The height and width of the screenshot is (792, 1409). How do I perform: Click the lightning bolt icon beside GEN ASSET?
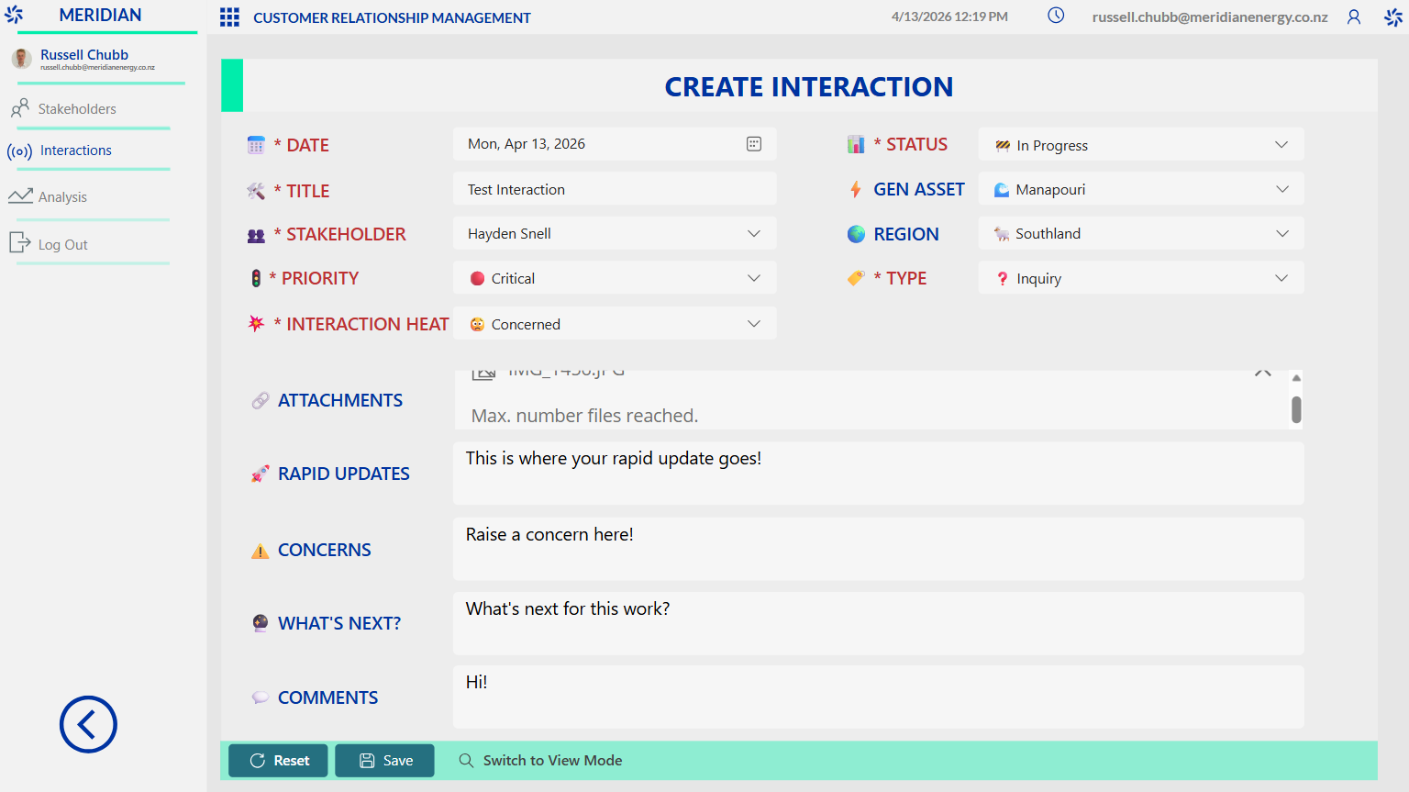[856, 189]
